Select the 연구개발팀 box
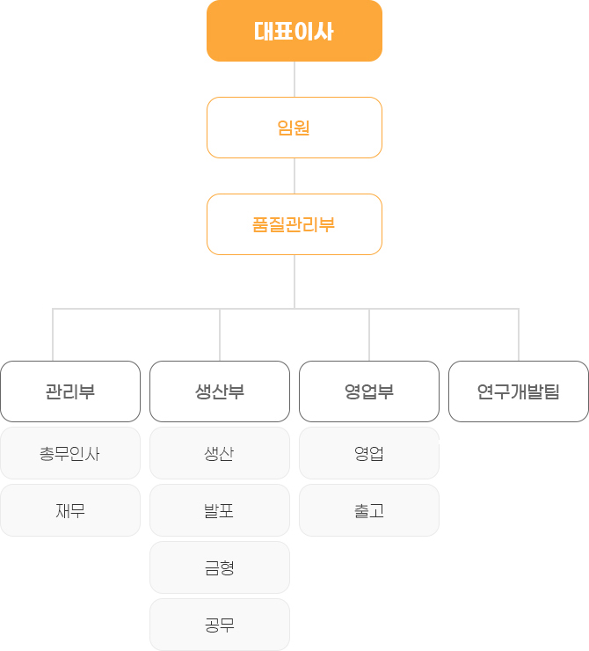The width and height of the screenshot is (589, 651). (519, 391)
